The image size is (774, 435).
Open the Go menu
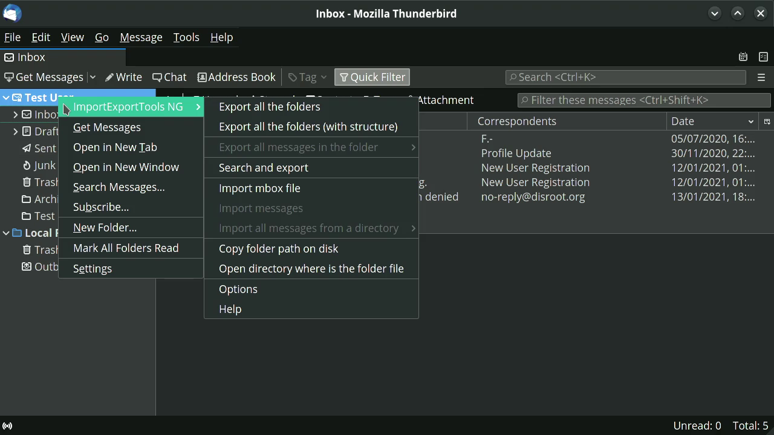[x=102, y=37]
